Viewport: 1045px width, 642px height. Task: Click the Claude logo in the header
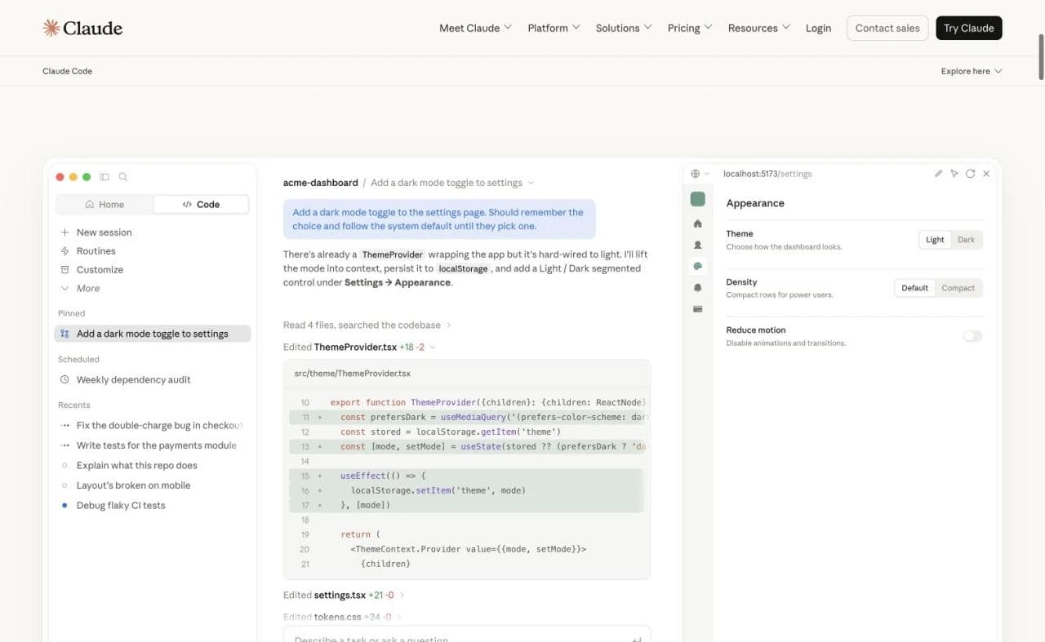click(x=82, y=28)
